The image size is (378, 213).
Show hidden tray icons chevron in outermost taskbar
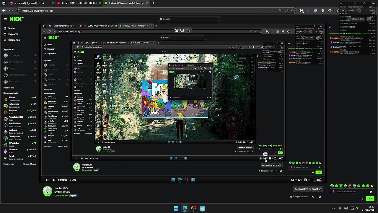pos(333,208)
